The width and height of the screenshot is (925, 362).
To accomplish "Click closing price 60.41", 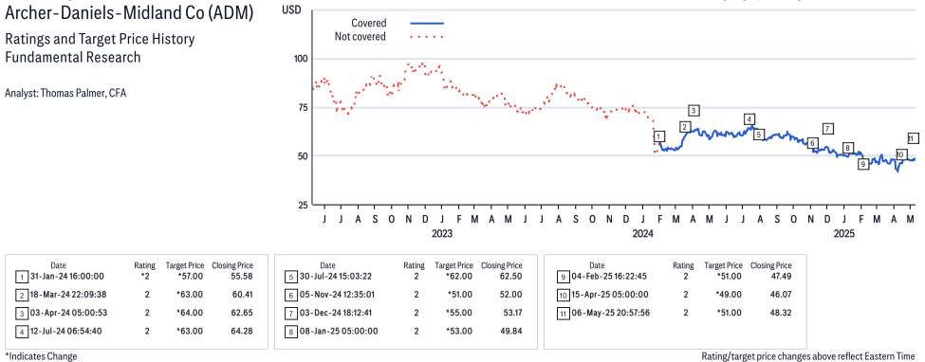I will (242, 294).
